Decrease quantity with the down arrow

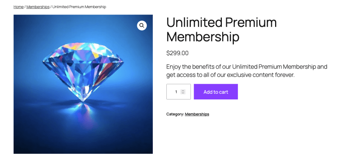tap(183, 93)
